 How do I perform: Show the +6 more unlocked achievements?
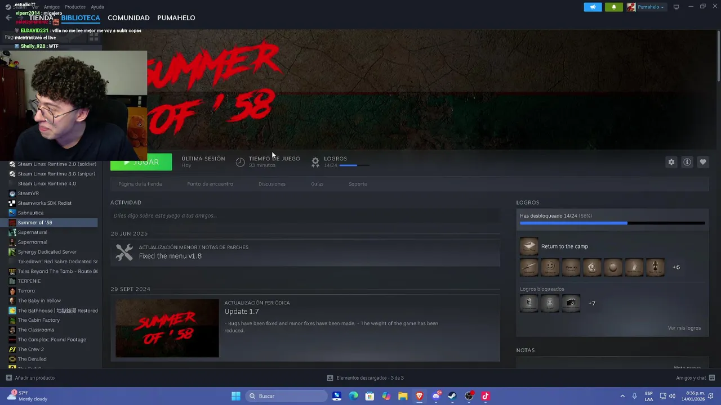click(x=676, y=267)
